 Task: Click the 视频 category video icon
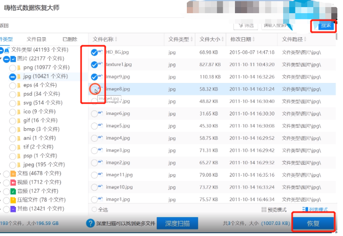13,182
